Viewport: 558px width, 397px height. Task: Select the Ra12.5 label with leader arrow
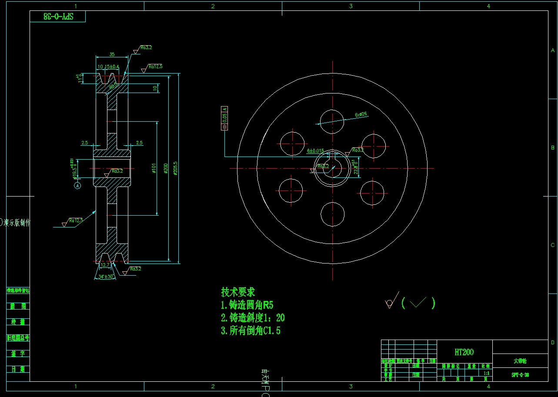(75, 220)
